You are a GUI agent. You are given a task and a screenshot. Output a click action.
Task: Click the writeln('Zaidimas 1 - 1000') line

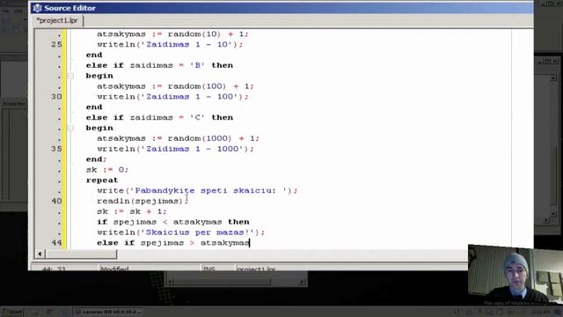[x=175, y=149]
